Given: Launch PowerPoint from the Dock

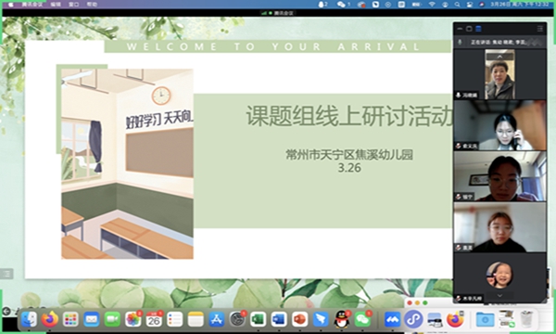Looking at the screenshot, I should (299, 319).
